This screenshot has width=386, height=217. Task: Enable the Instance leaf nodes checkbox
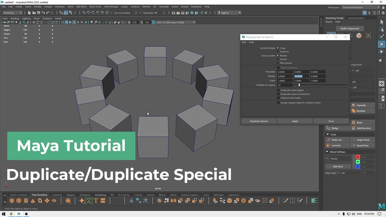point(278,98)
